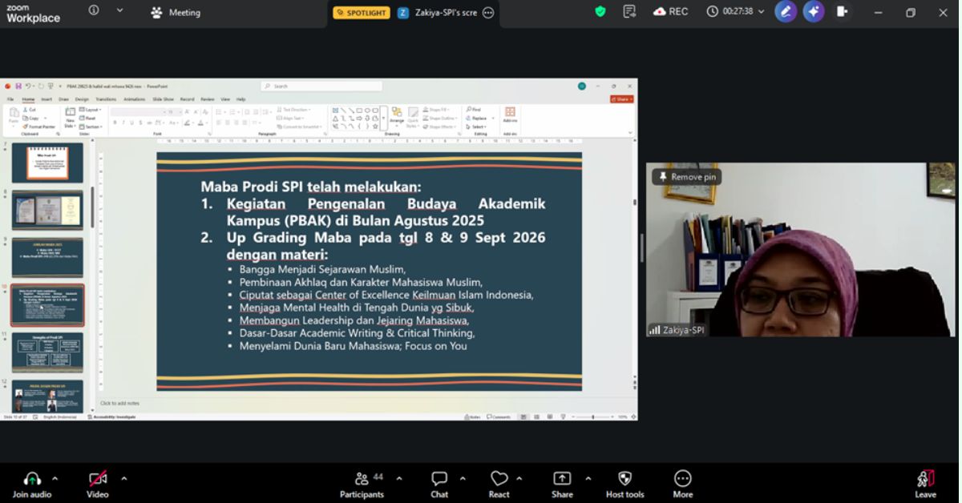Screen dimensions: 962x503
Task: Select the Format Painter tool
Action: point(38,126)
